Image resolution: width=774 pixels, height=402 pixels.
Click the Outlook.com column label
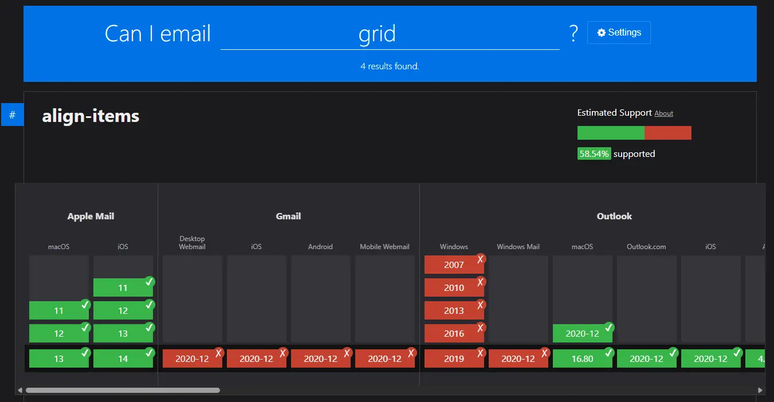(646, 247)
